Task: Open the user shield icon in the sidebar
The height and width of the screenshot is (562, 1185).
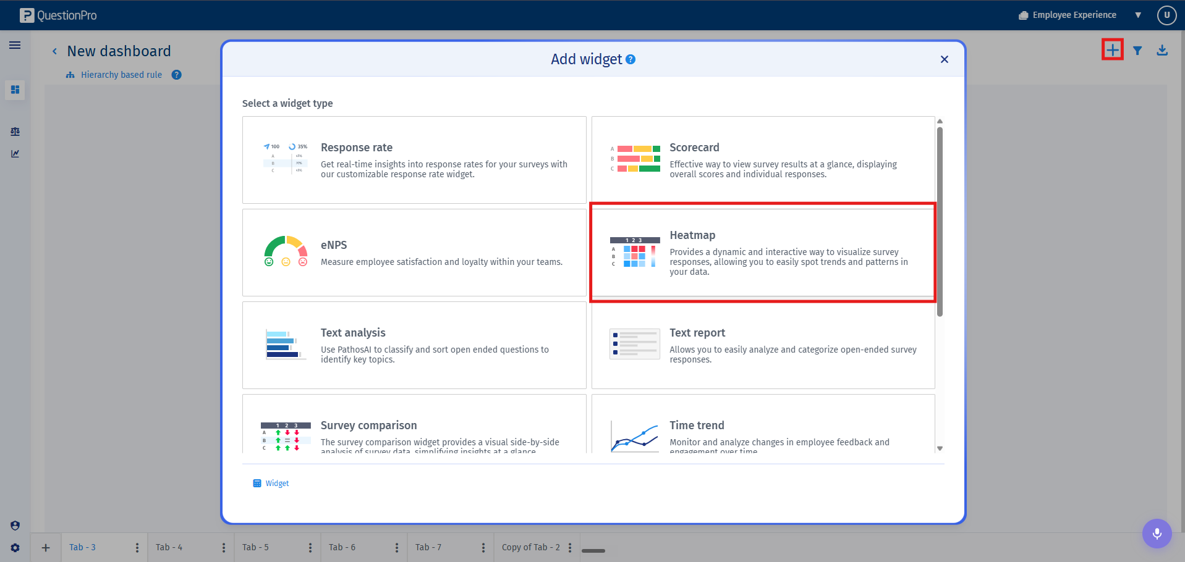Action: 15,526
